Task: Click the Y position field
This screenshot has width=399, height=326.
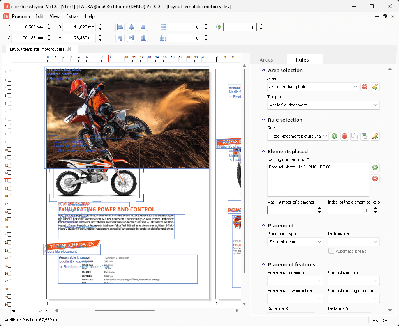Action: (x=28, y=38)
